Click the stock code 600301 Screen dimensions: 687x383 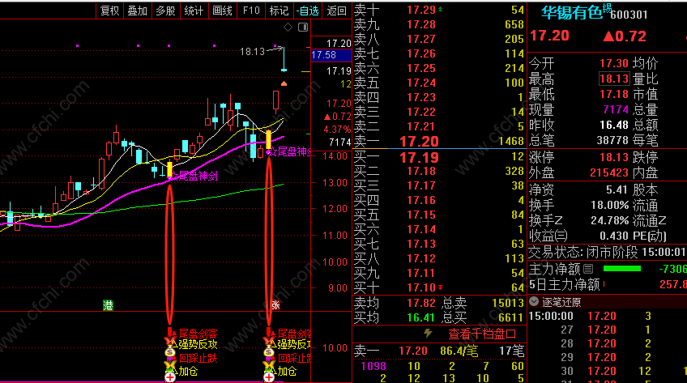pos(629,15)
